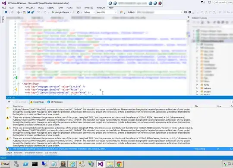Screen dimensions: 233x168
Task: Toggle the 0 Errors filter
Action: [x=21, y=102]
